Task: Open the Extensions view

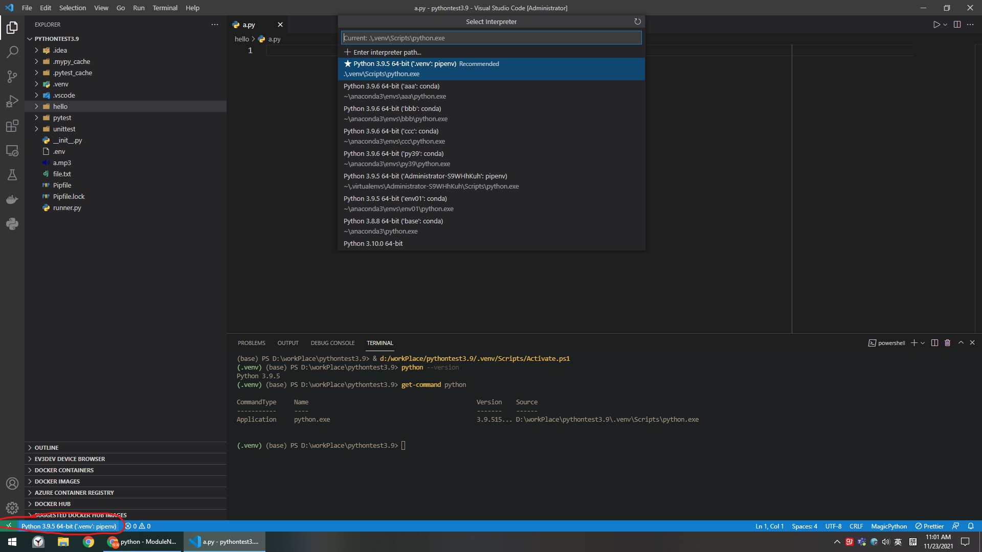Action: [12, 125]
